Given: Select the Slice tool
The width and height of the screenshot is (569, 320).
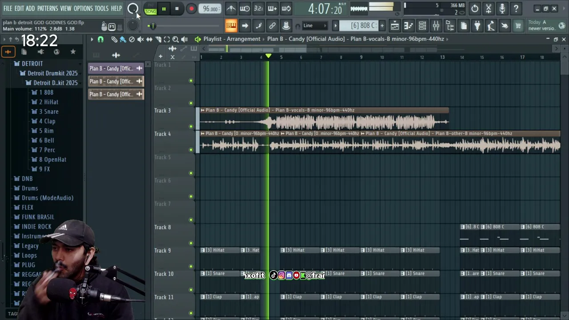Looking at the screenshot, I should 158,39.
